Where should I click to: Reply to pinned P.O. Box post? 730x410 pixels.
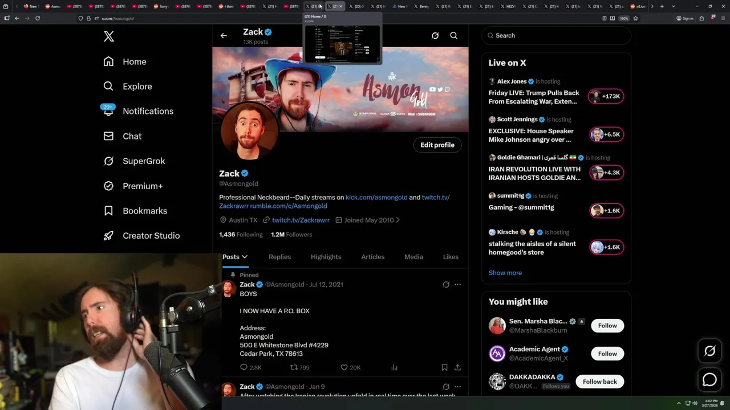(x=250, y=367)
